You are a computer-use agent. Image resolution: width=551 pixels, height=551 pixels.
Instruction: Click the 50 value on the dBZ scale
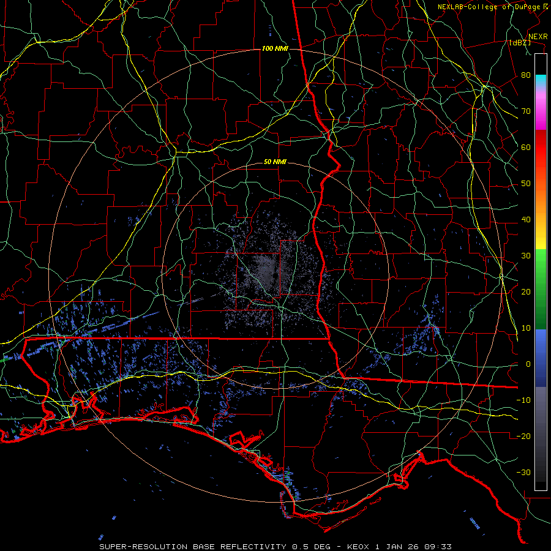[526, 184]
